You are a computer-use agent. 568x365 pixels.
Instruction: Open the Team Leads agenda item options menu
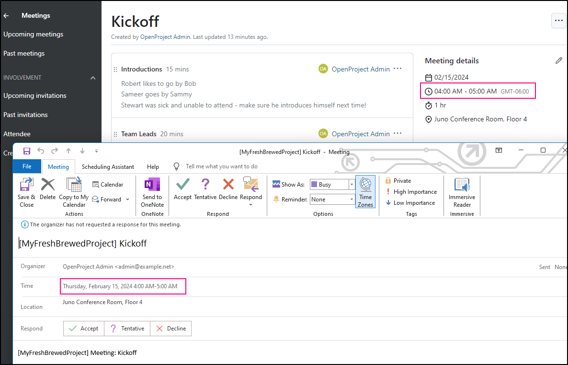pos(398,133)
